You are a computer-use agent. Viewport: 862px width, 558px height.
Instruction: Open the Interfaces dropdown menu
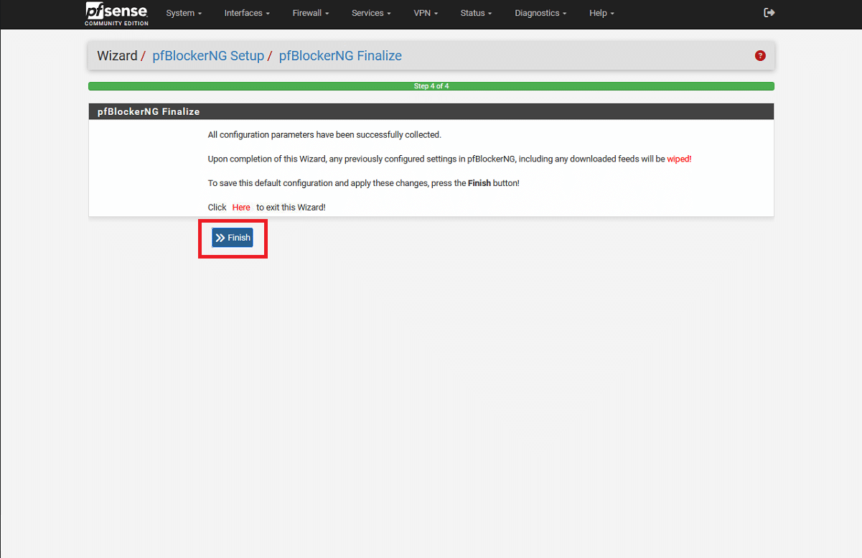pyautogui.click(x=247, y=13)
